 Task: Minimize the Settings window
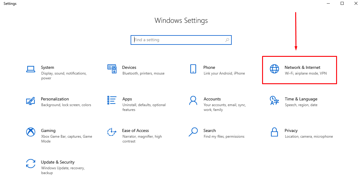pyautogui.click(x=328, y=4)
